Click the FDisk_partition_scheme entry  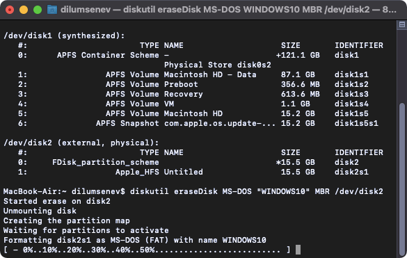pyautogui.click(x=105, y=163)
